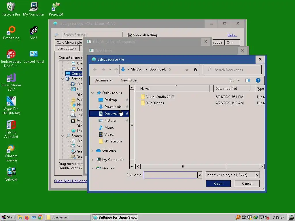Screen dimensions: 295x221
Task: Open the Network desktop icon
Action: [11, 174]
